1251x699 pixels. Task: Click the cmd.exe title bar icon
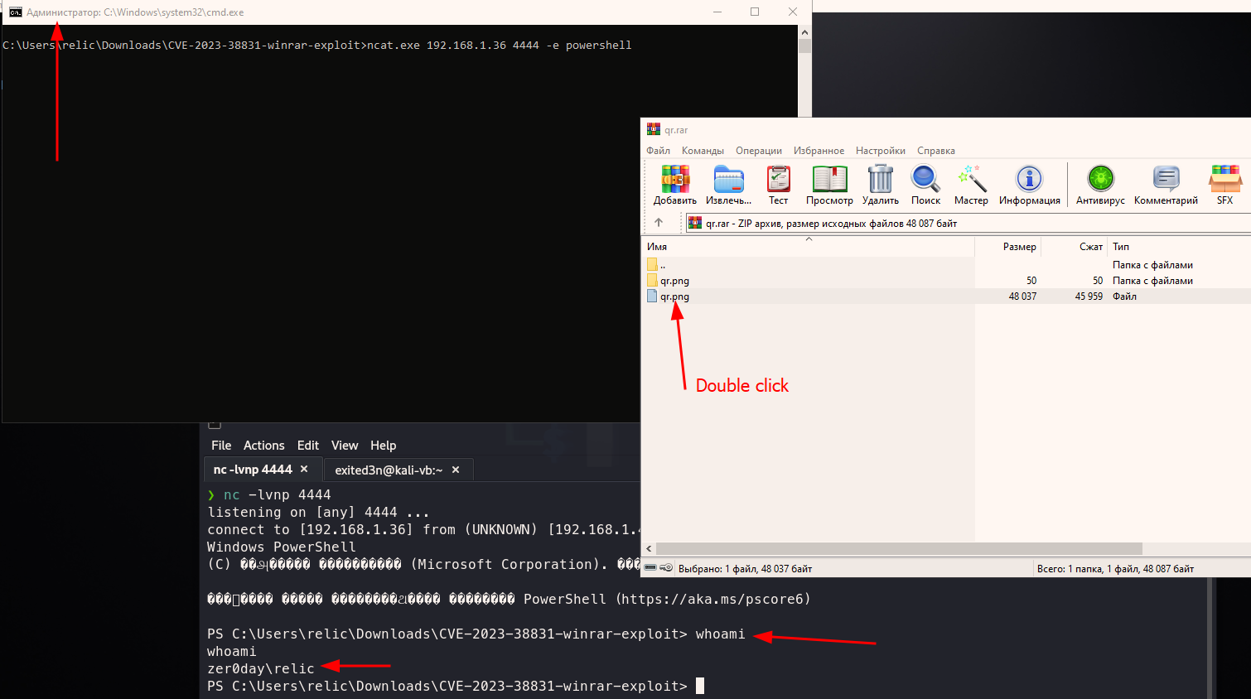click(x=16, y=12)
